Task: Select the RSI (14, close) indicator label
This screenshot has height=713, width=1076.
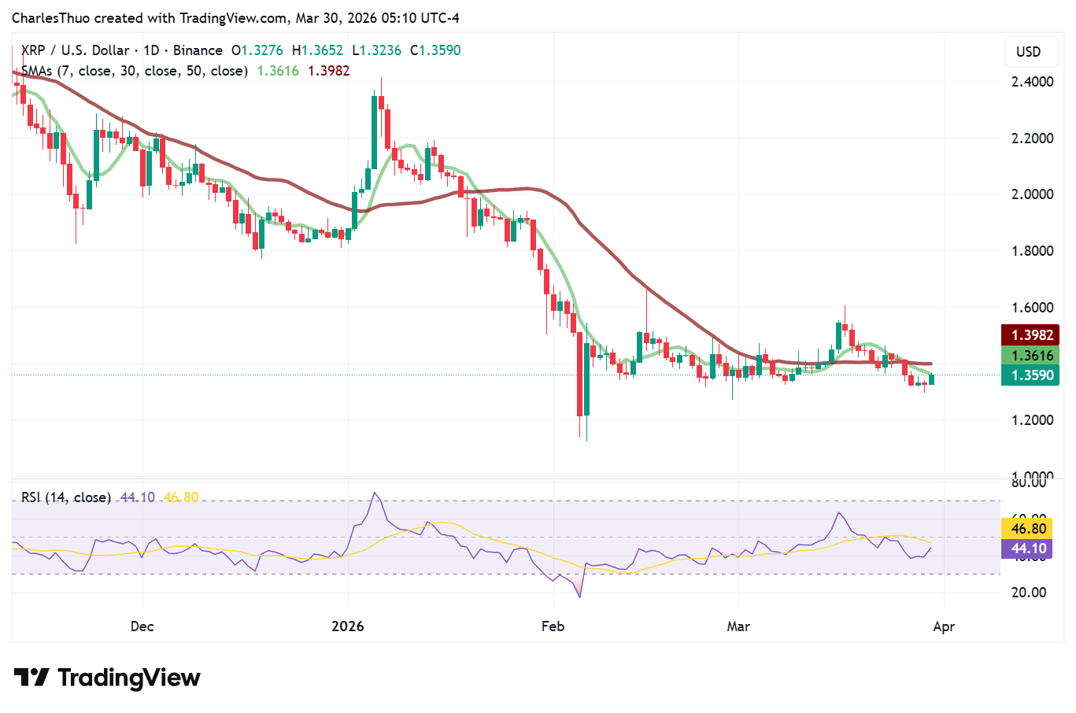Action: [x=66, y=497]
